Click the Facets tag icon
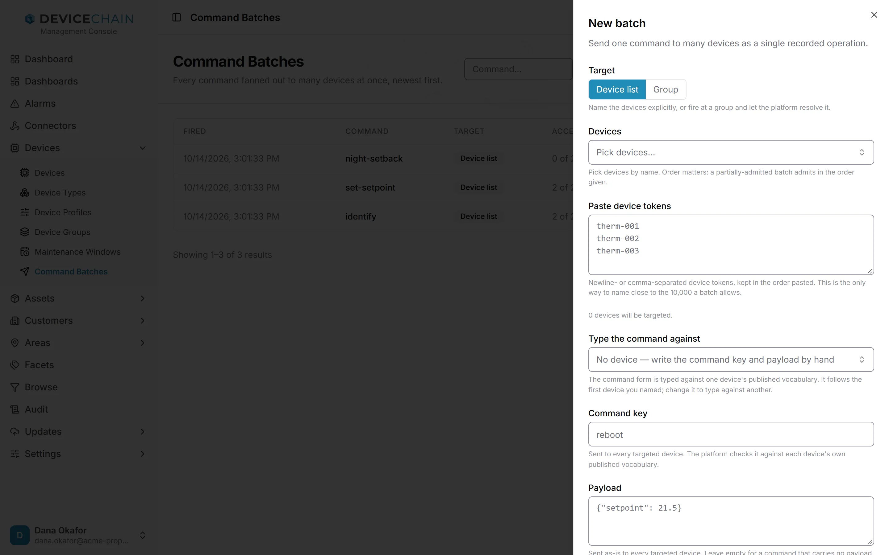Screen dimensions: 889x555 (15, 365)
